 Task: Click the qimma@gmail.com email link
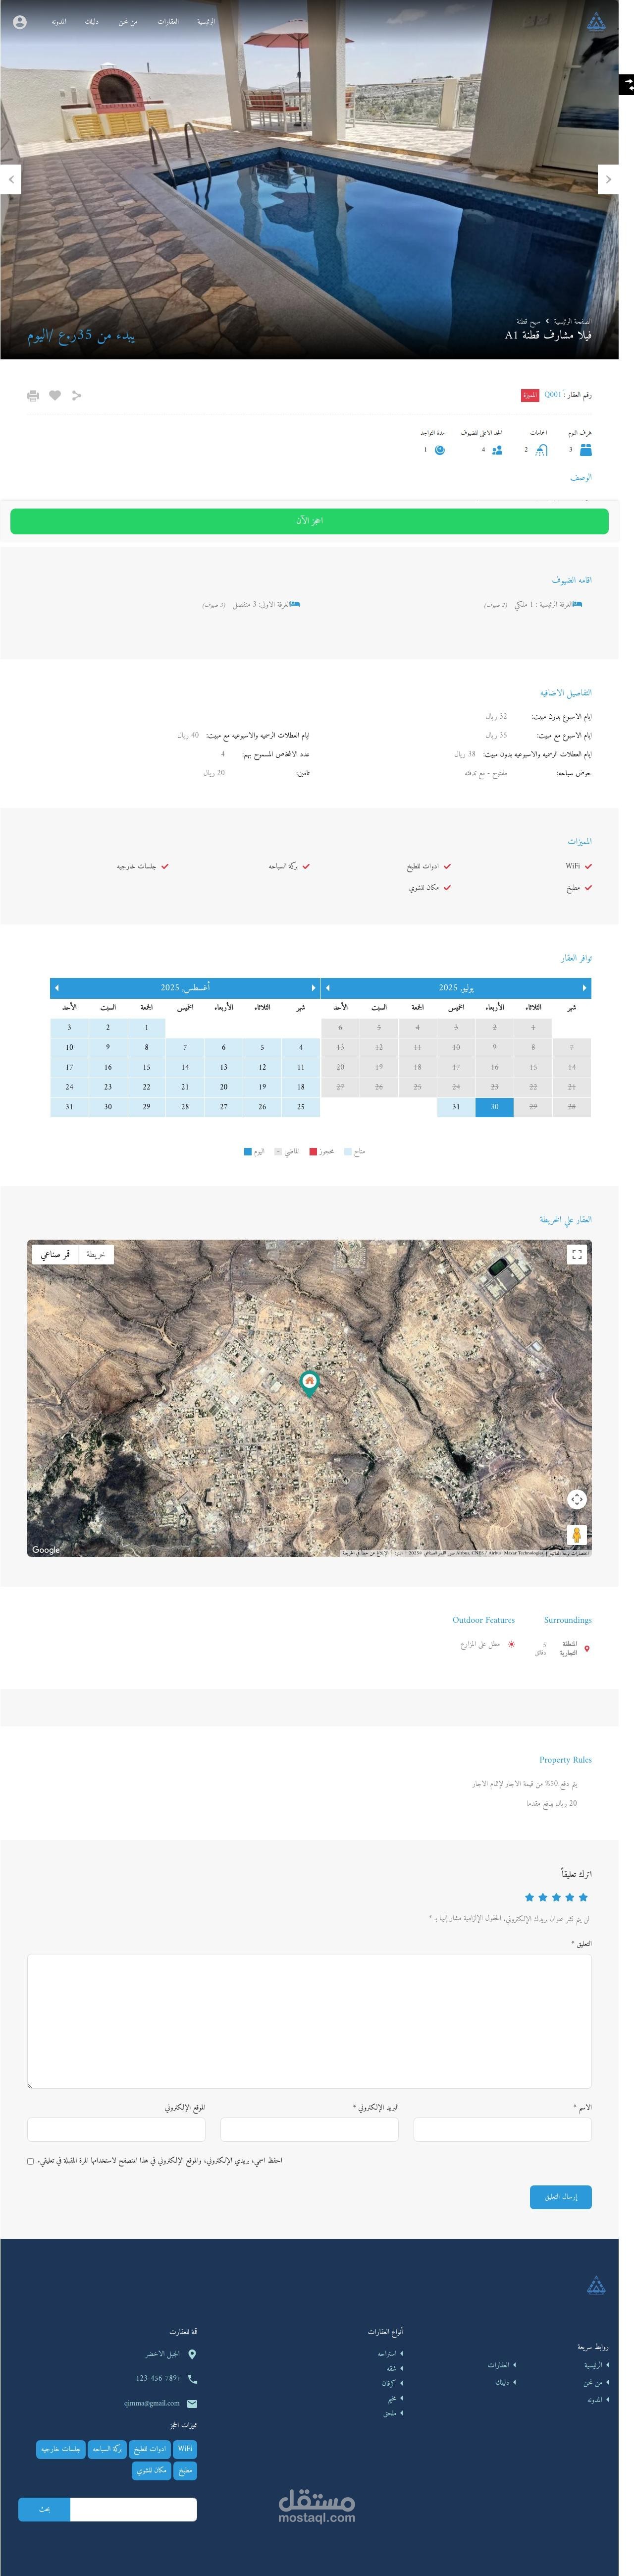point(152,2403)
